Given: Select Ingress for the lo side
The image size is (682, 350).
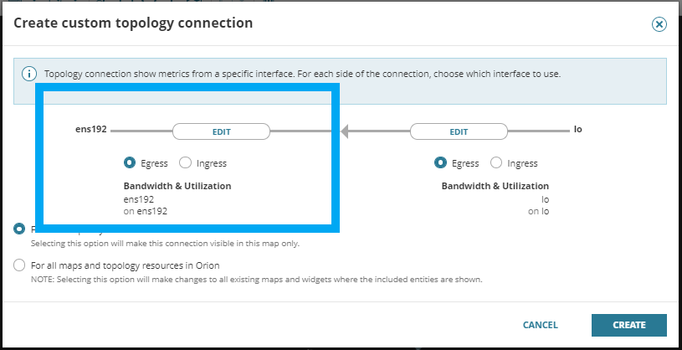Looking at the screenshot, I should point(496,163).
